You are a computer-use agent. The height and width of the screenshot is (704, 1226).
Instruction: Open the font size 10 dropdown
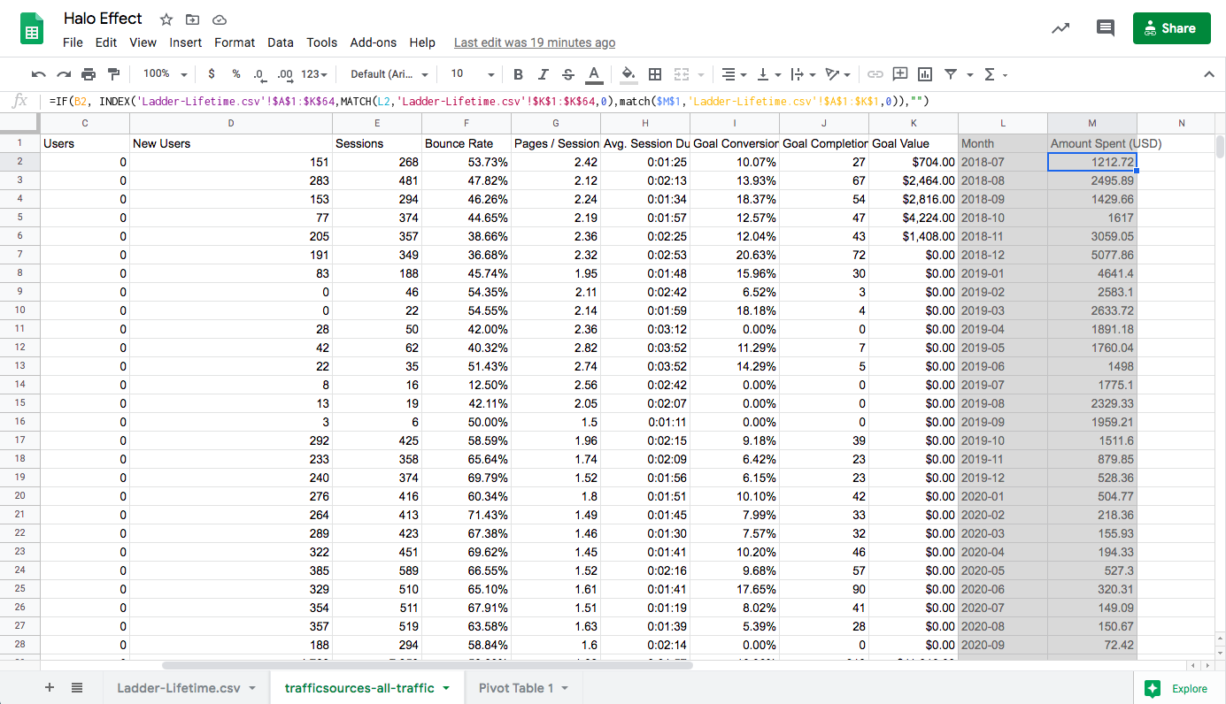pyautogui.click(x=472, y=74)
